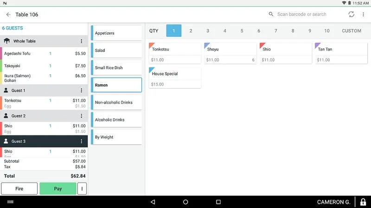This screenshot has height=208, width=371.
Task: Open Whole Table three-dot options
Action: 81,41
